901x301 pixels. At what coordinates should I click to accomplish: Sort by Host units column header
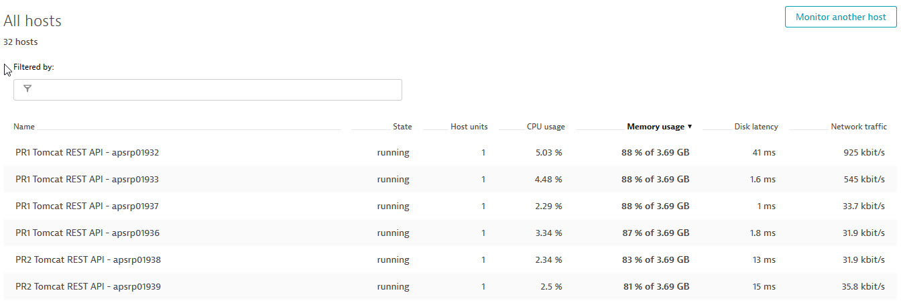pos(469,127)
